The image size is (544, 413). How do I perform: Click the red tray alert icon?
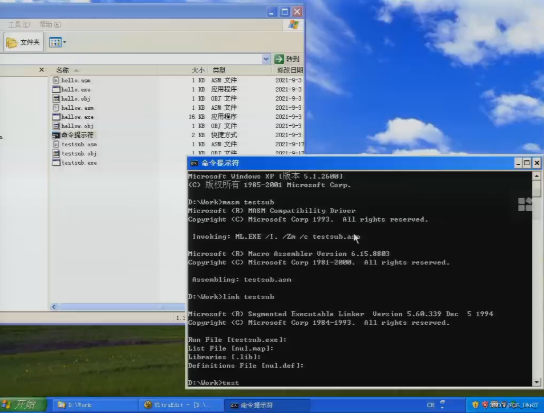point(485,404)
